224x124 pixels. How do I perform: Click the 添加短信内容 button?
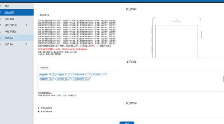(44, 15)
